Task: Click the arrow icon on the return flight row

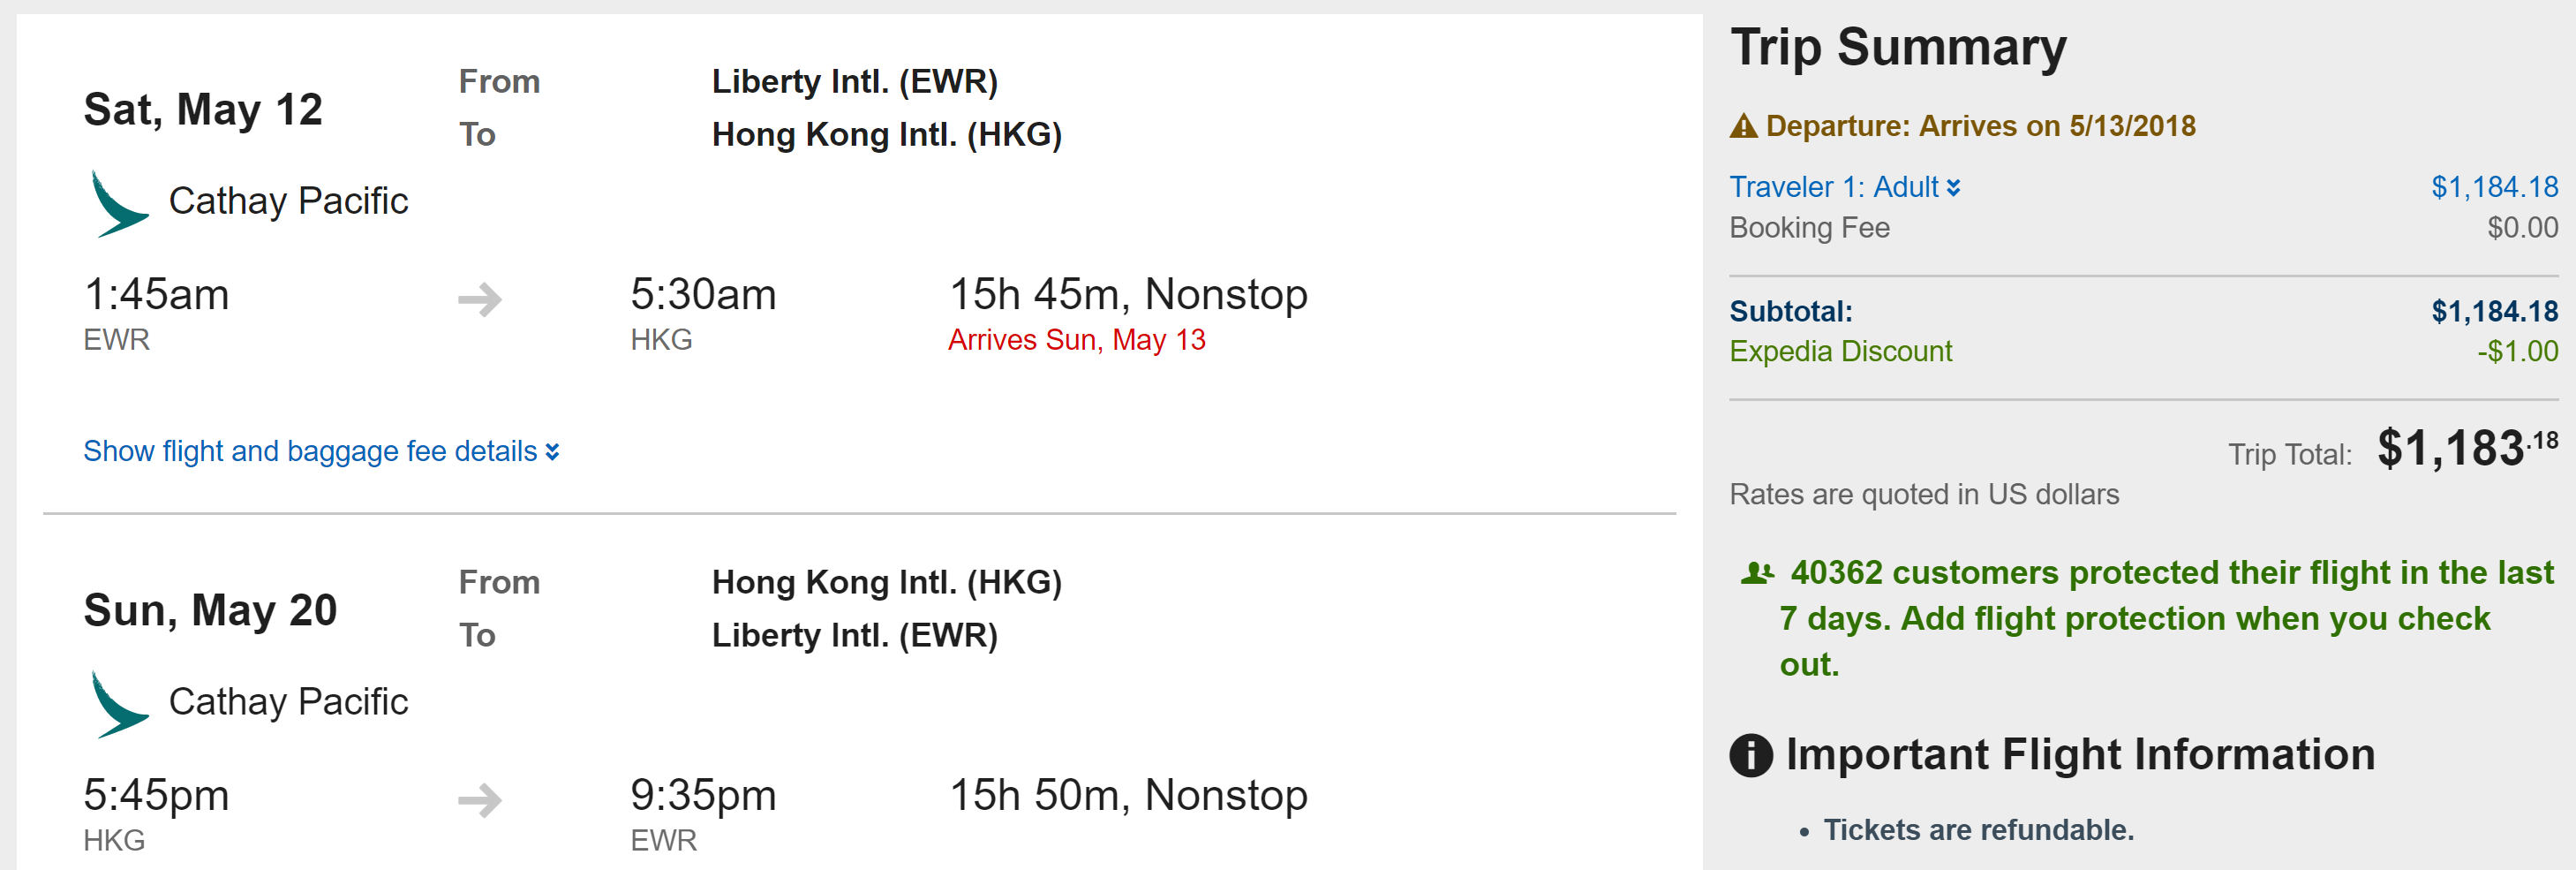Action: (x=480, y=800)
